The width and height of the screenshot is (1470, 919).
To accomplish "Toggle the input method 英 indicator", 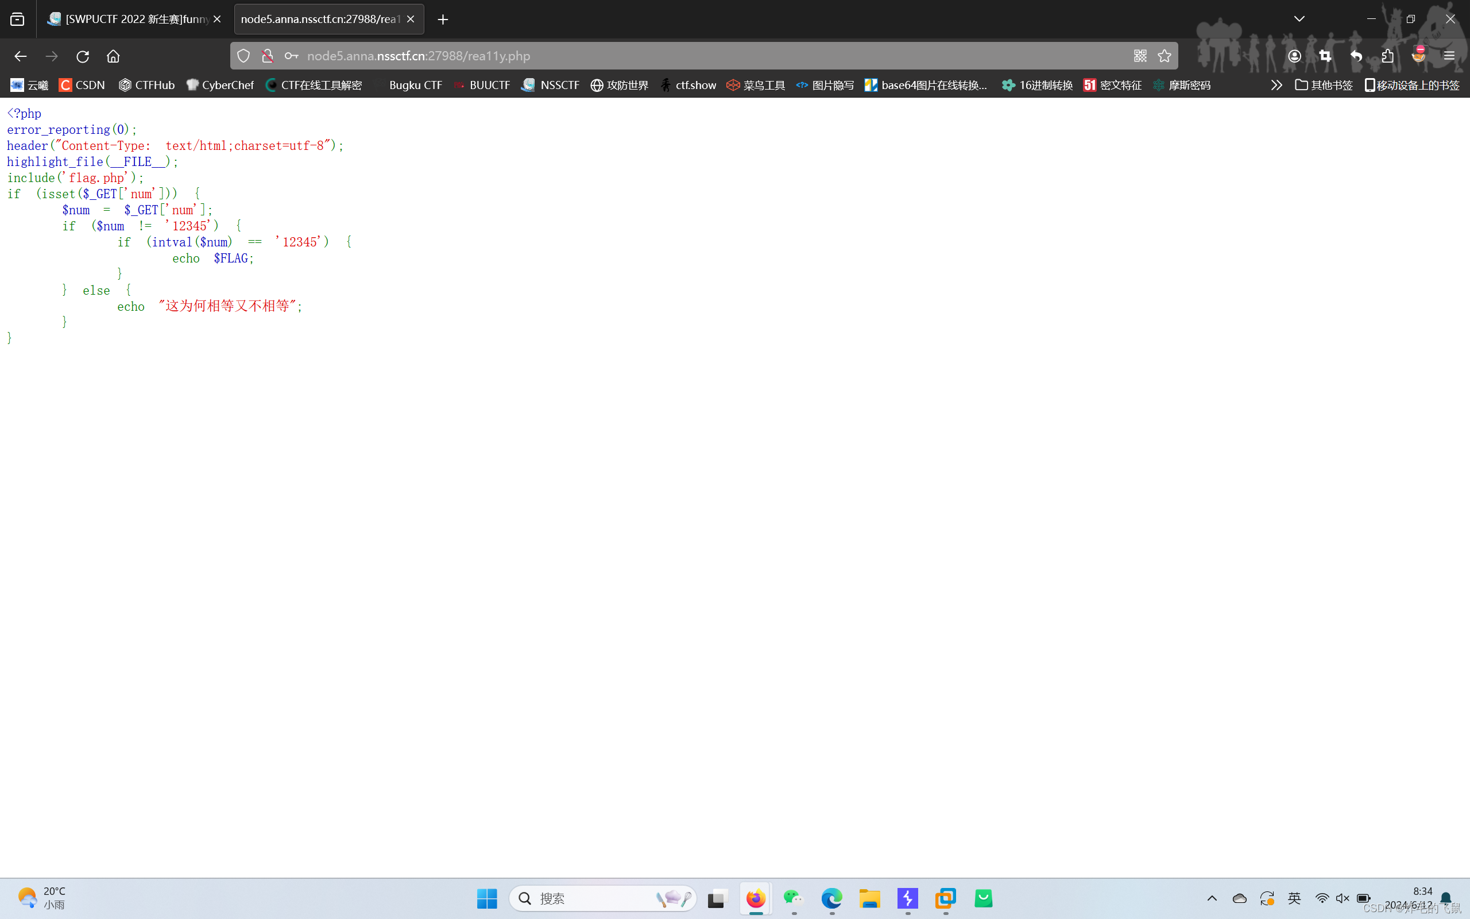I will click(x=1294, y=898).
